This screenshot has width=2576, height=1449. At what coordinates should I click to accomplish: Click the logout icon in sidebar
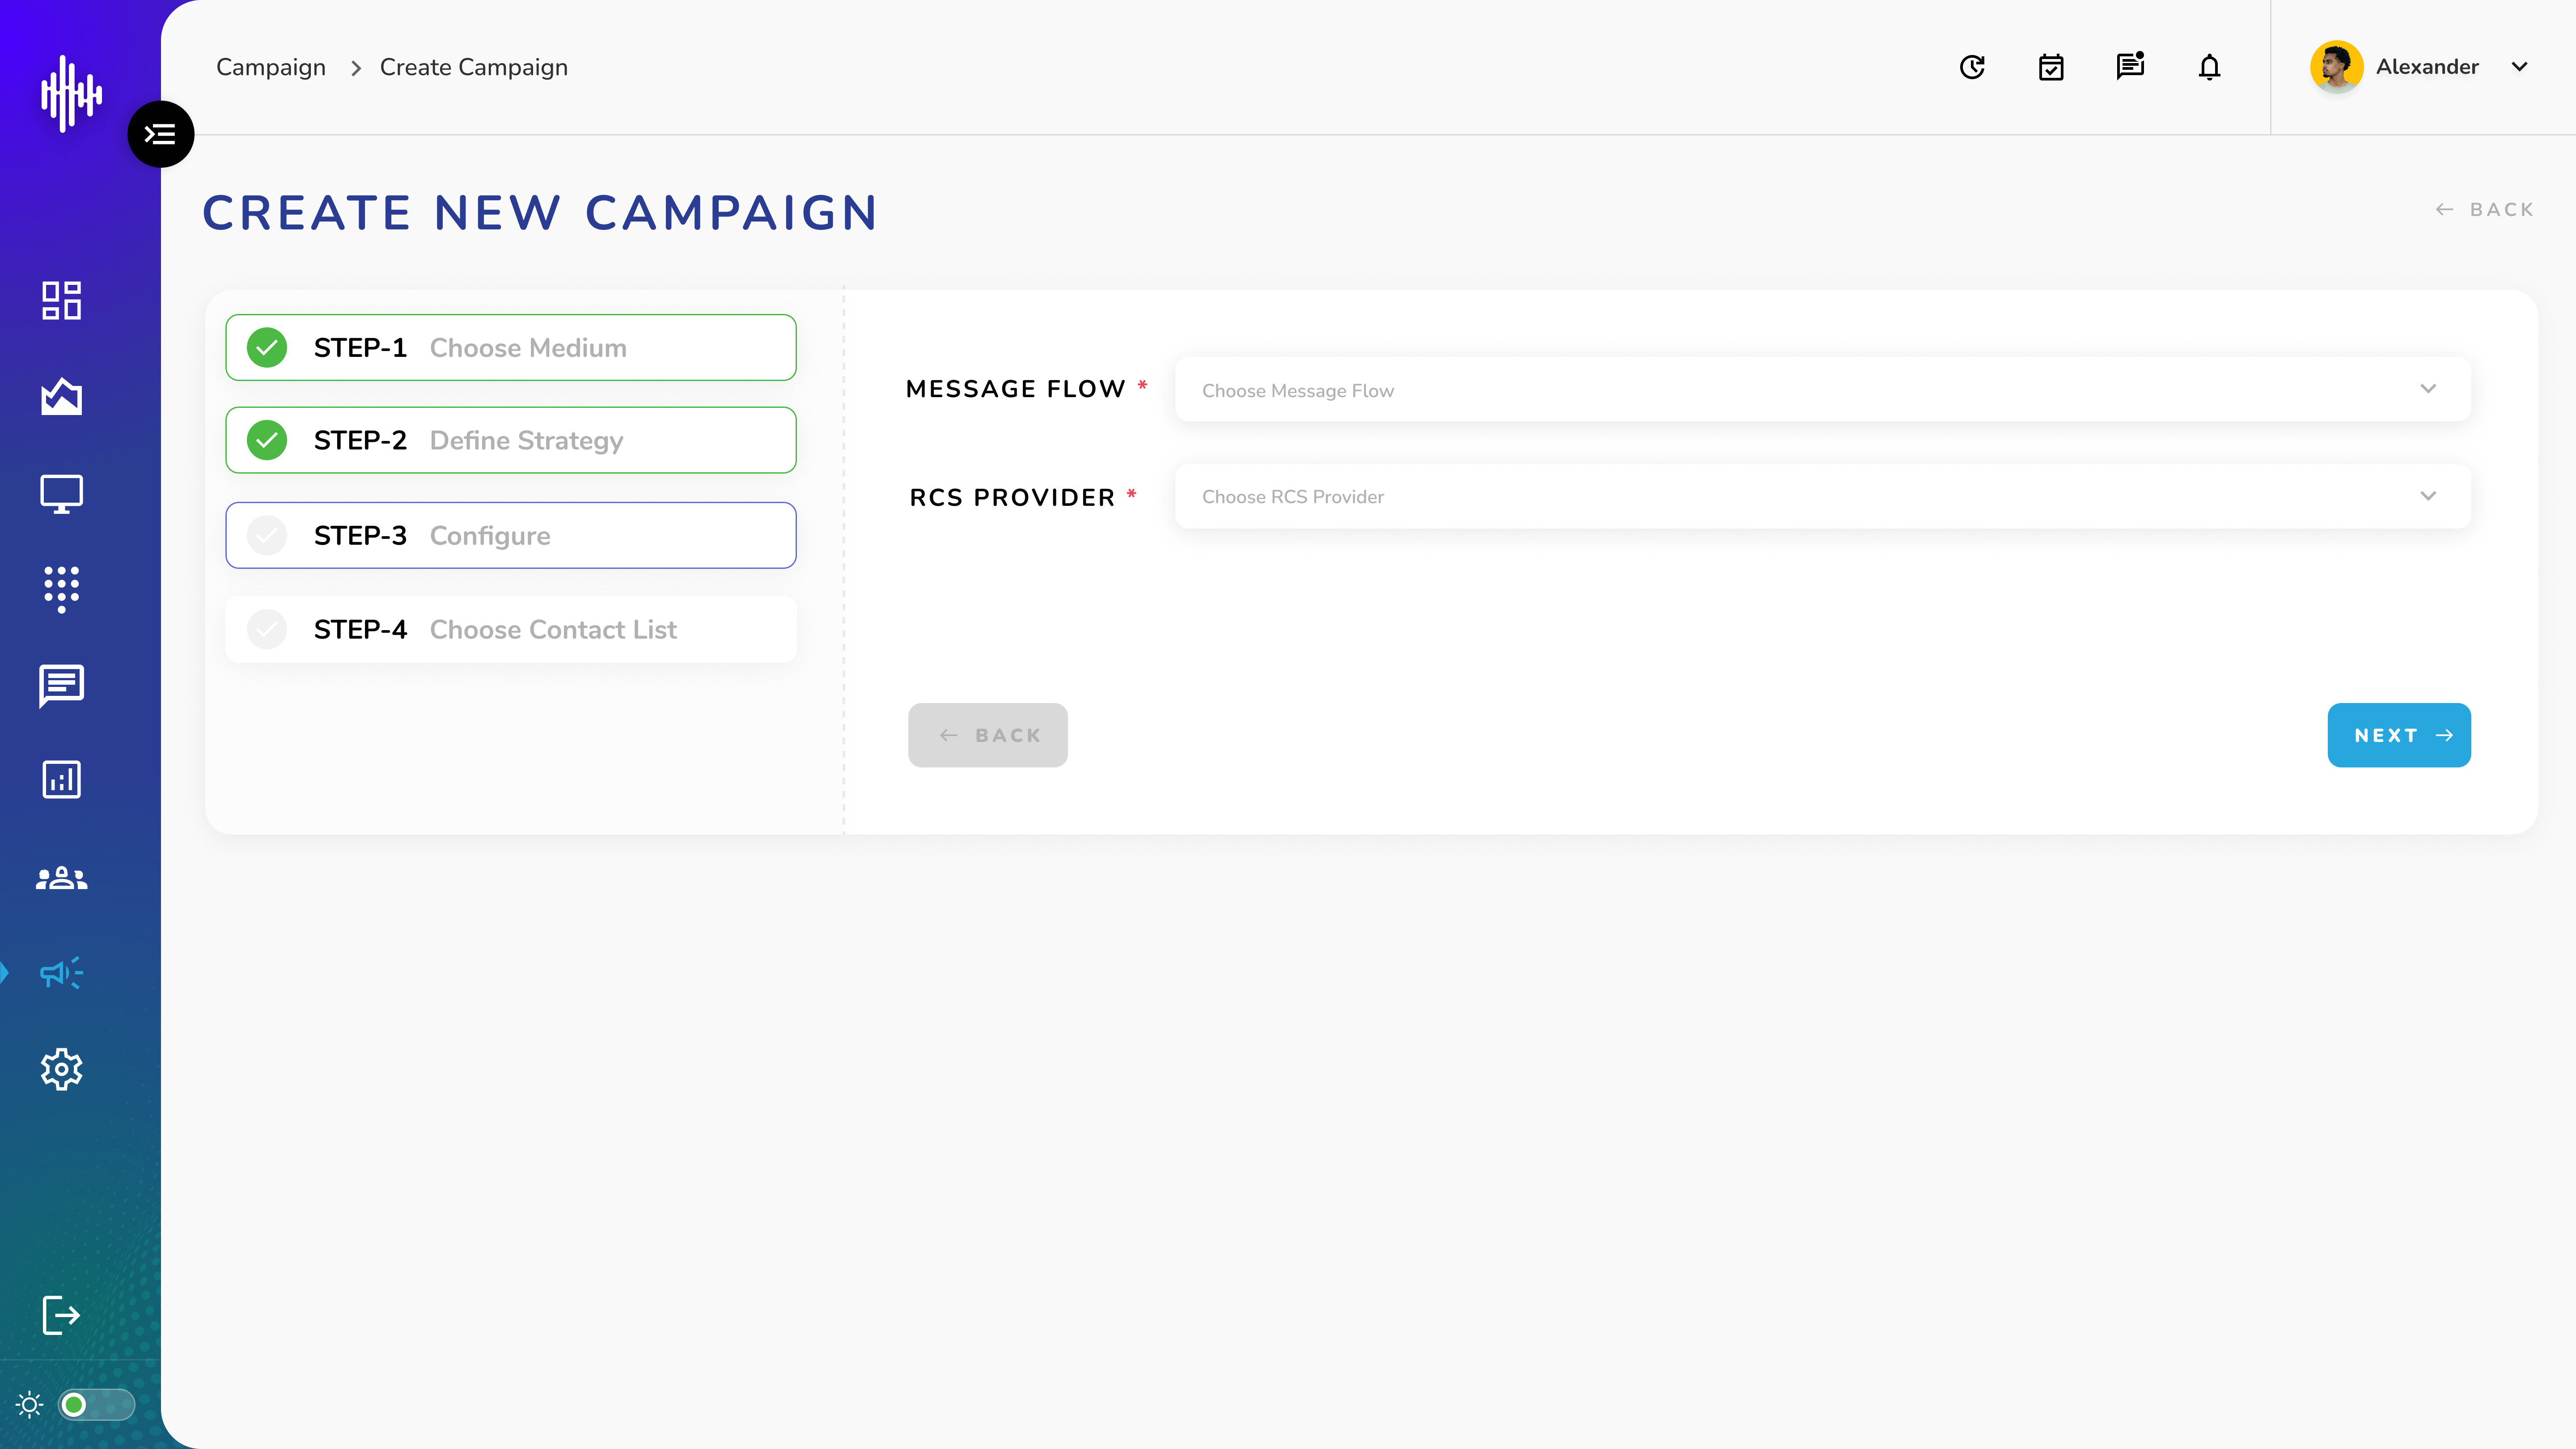click(61, 1315)
